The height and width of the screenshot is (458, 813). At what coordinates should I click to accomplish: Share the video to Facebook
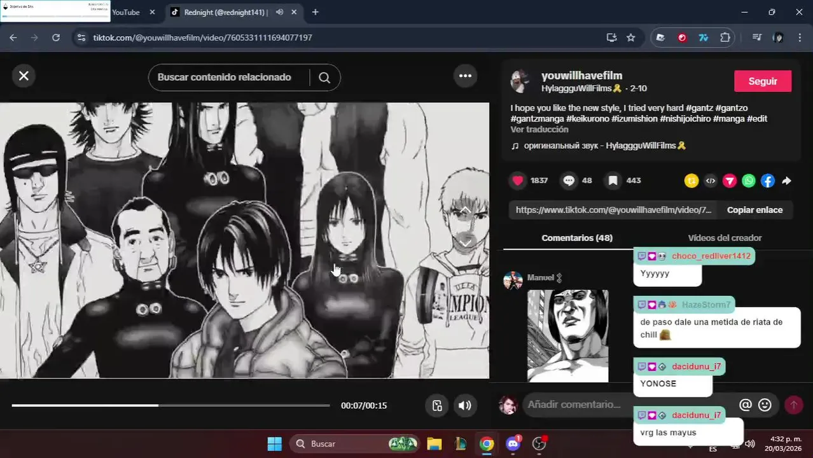pyautogui.click(x=768, y=181)
